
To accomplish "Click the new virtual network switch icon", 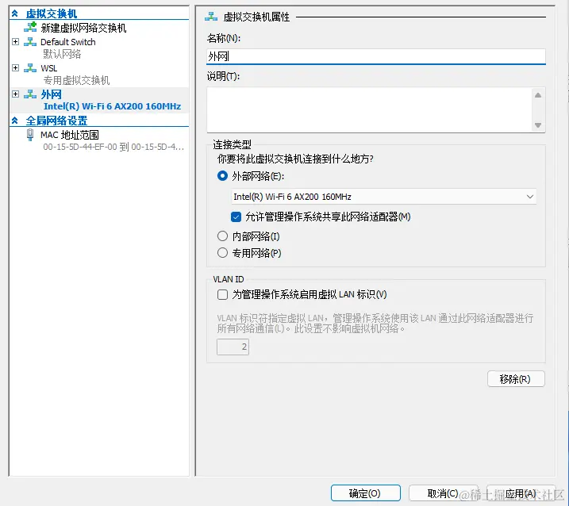I will [x=30, y=27].
